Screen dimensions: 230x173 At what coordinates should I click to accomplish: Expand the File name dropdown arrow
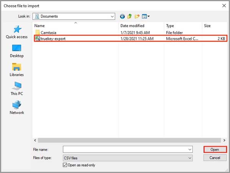click(190, 150)
